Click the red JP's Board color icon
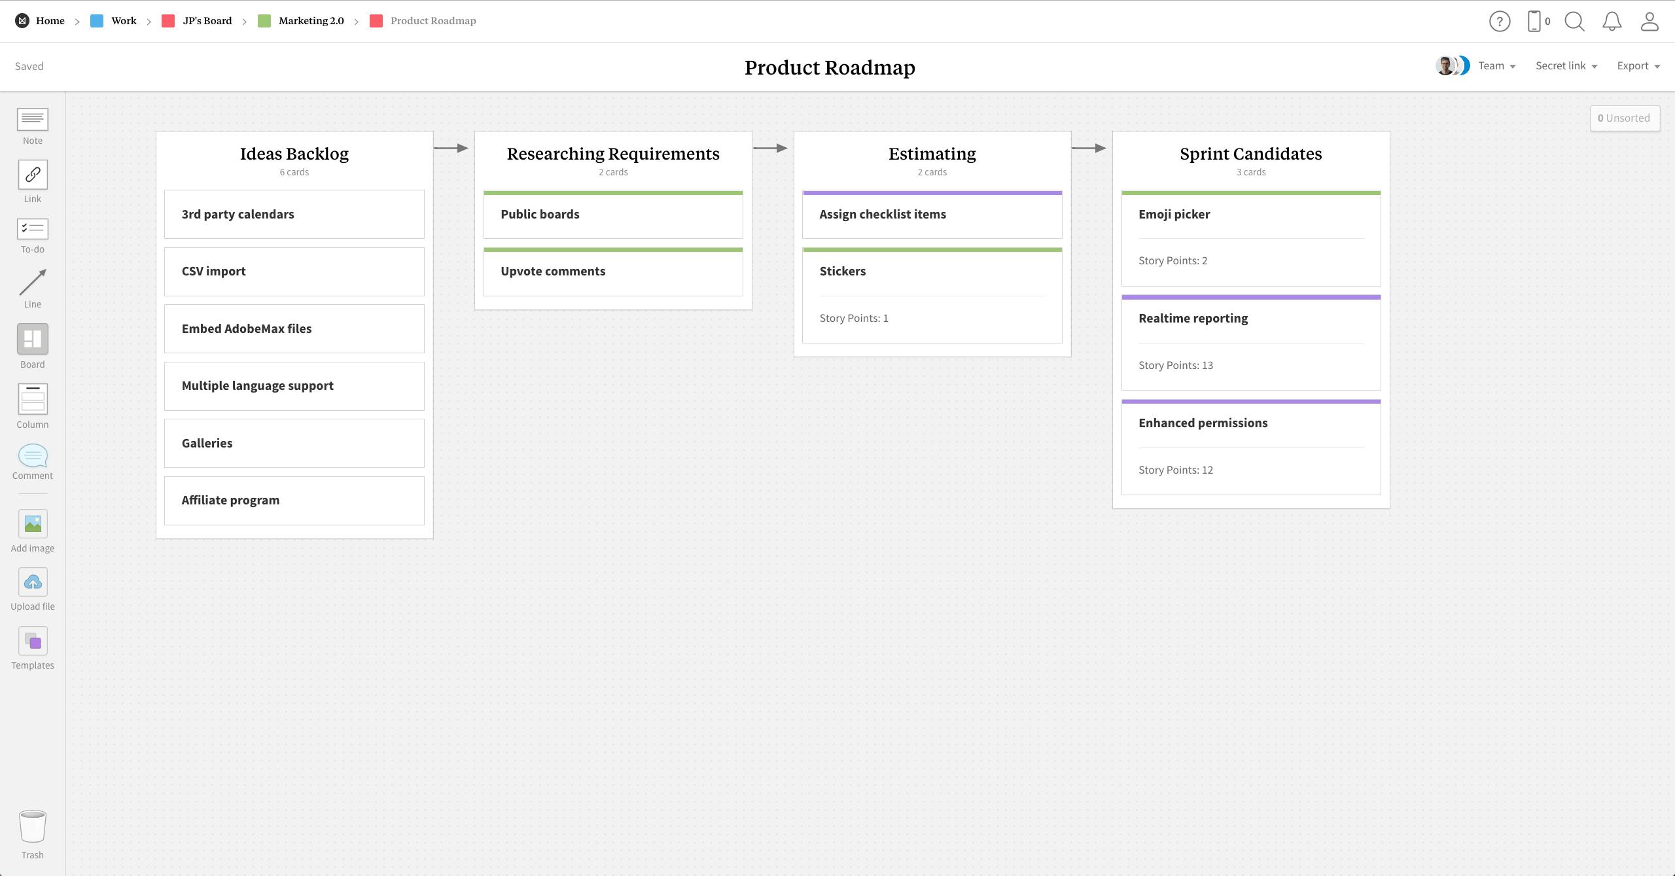 point(168,21)
